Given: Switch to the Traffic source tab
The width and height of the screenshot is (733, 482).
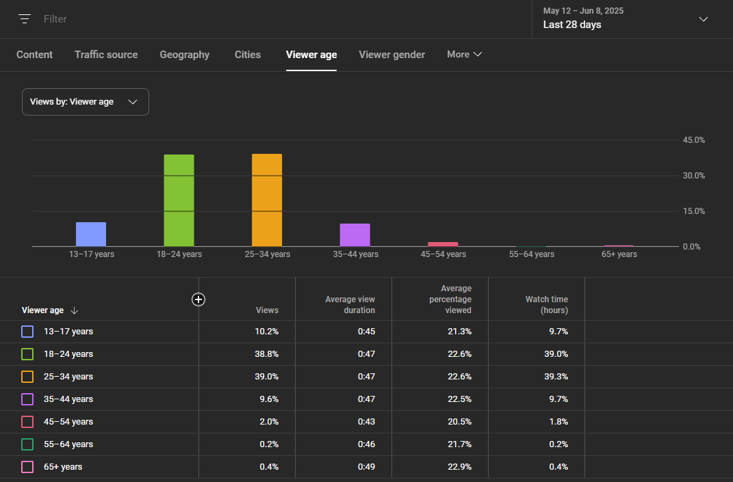Looking at the screenshot, I should 106,55.
